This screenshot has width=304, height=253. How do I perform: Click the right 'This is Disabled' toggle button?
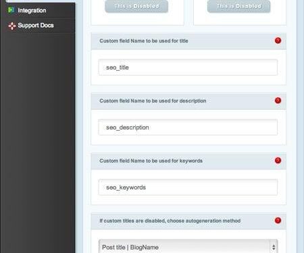[x=238, y=6]
